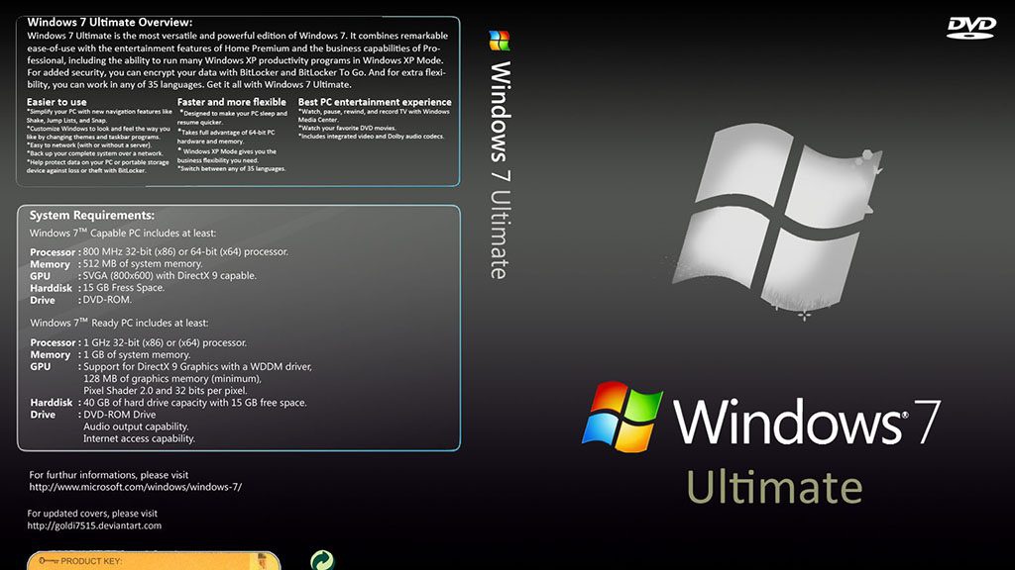
Task: Click "40 GB of hard drive capacity with 15 GB free space"
Action: (x=195, y=403)
